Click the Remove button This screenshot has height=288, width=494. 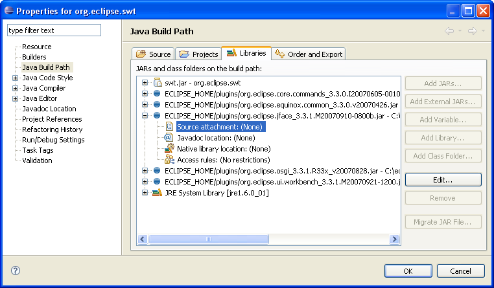pos(443,198)
